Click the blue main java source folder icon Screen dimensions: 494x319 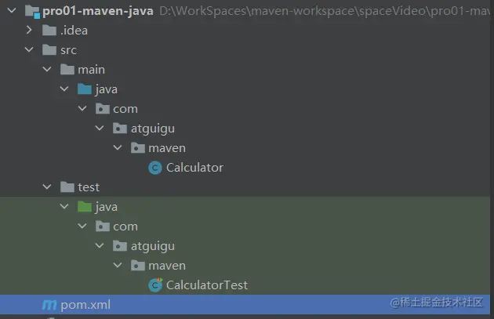point(85,89)
